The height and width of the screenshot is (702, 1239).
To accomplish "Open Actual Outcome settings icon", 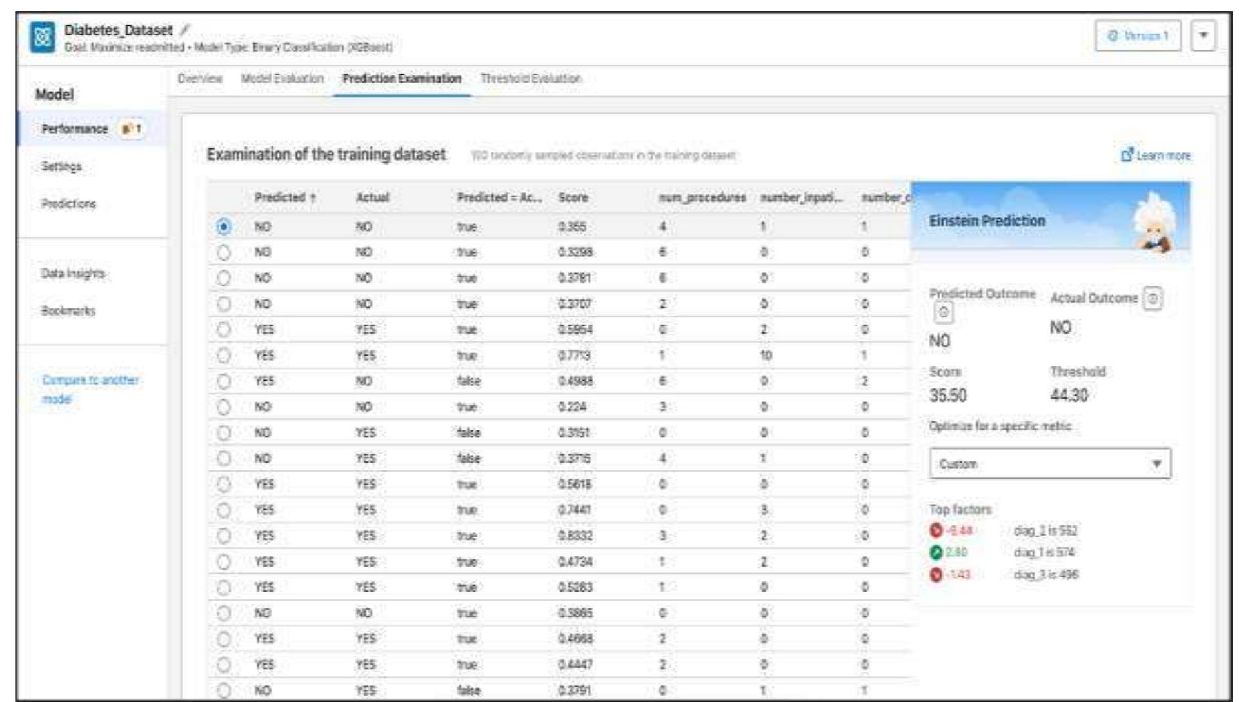I will (1153, 299).
